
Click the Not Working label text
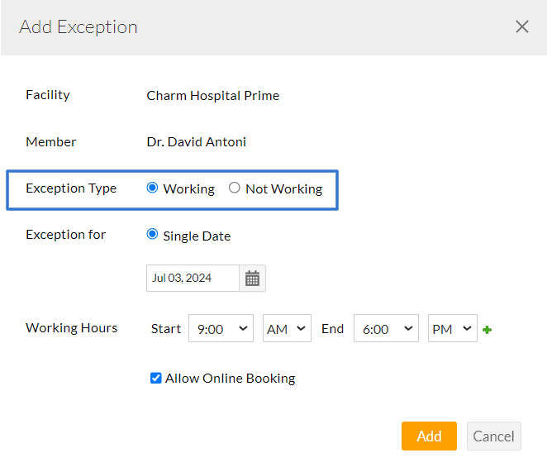click(x=283, y=188)
